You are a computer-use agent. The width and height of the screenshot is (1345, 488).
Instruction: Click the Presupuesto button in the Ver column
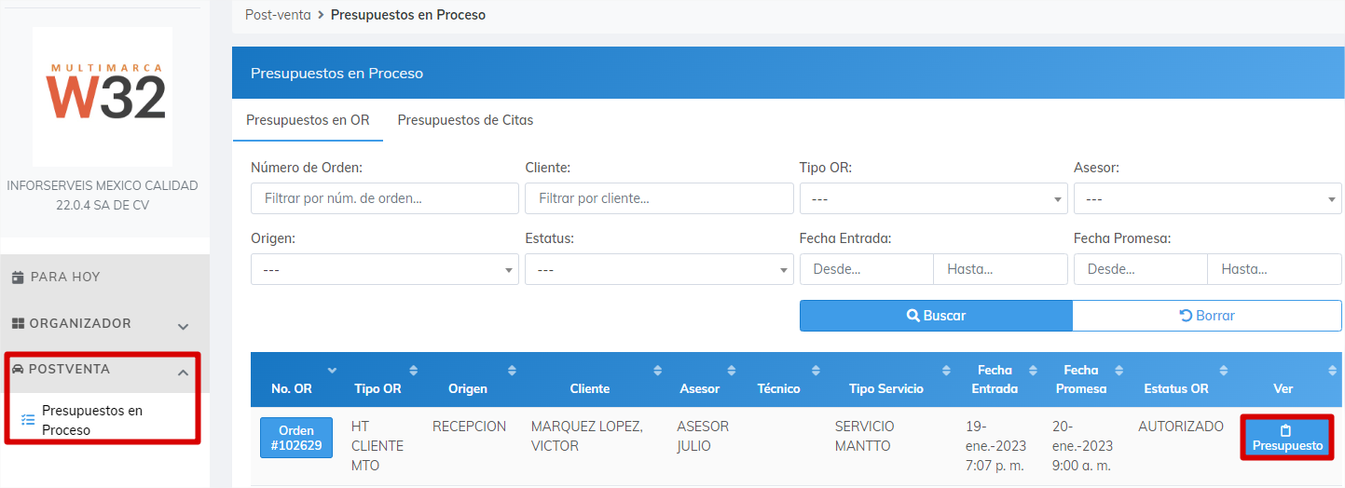click(1287, 438)
